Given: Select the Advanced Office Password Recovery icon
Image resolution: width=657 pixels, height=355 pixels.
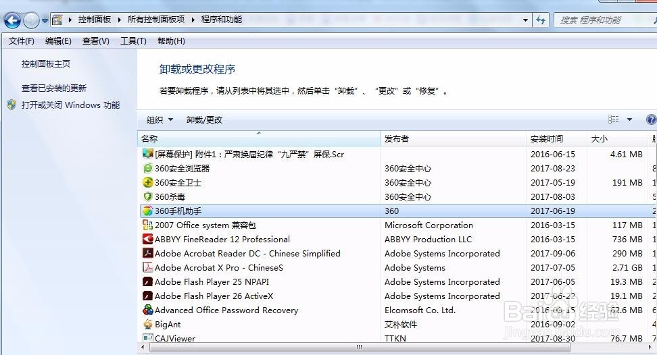Looking at the screenshot, I should click(x=147, y=310).
